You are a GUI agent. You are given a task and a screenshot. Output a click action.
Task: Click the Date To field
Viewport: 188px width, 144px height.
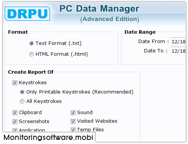point(178,51)
